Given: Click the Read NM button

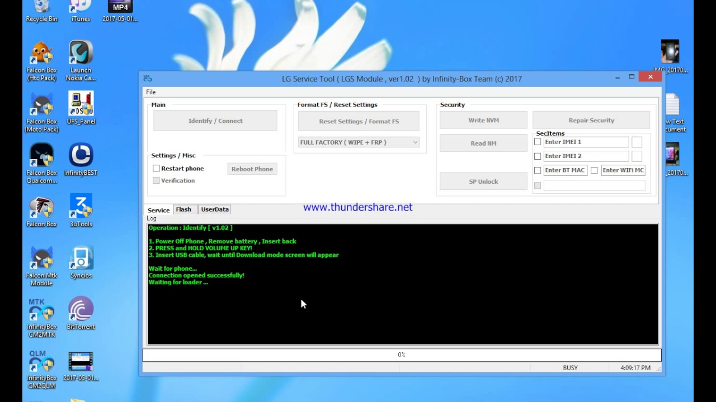Looking at the screenshot, I should [x=483, y=143].
